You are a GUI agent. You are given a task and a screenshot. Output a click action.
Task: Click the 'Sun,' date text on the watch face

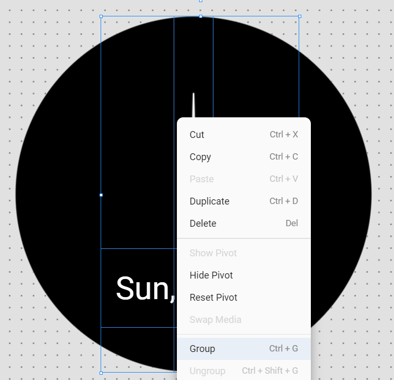pyautogui.click(x=146, y=289)
